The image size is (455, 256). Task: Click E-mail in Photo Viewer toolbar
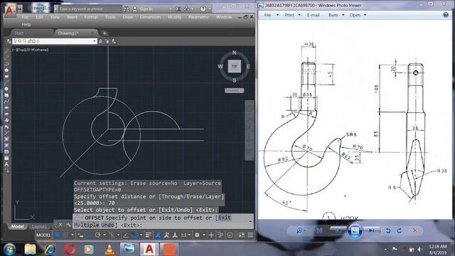pos(313,15)
